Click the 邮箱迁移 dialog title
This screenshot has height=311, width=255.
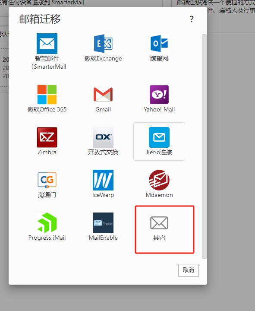[x=40, y=19]
